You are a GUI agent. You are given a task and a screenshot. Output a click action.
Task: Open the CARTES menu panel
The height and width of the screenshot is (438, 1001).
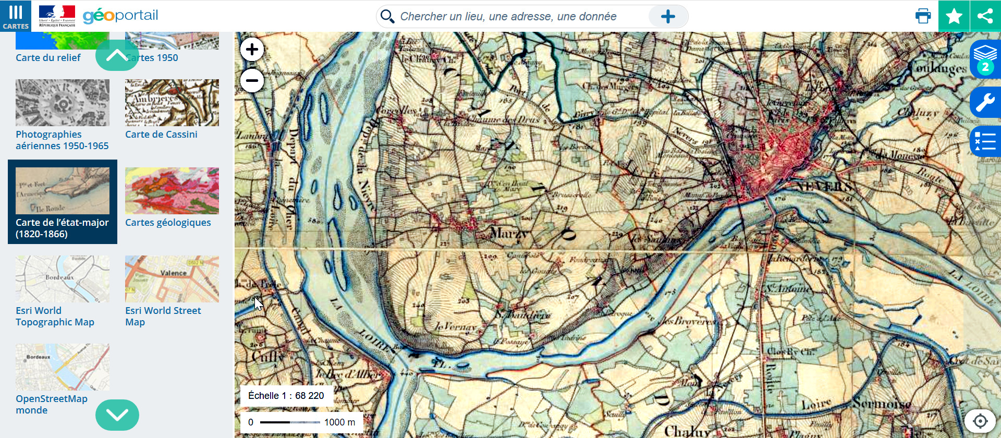[16, 16]
